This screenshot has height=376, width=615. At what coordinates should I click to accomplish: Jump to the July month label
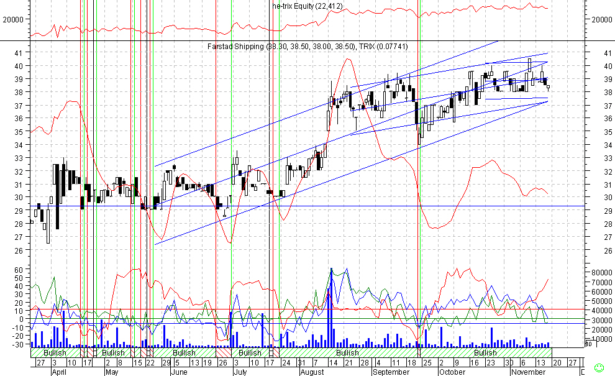pyautogui.click(x=240, y=372)
